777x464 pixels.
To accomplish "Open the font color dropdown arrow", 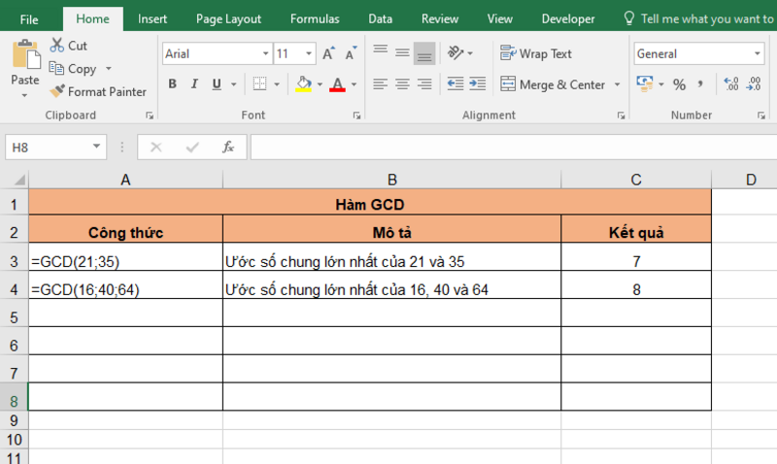I will click(354, 84).
